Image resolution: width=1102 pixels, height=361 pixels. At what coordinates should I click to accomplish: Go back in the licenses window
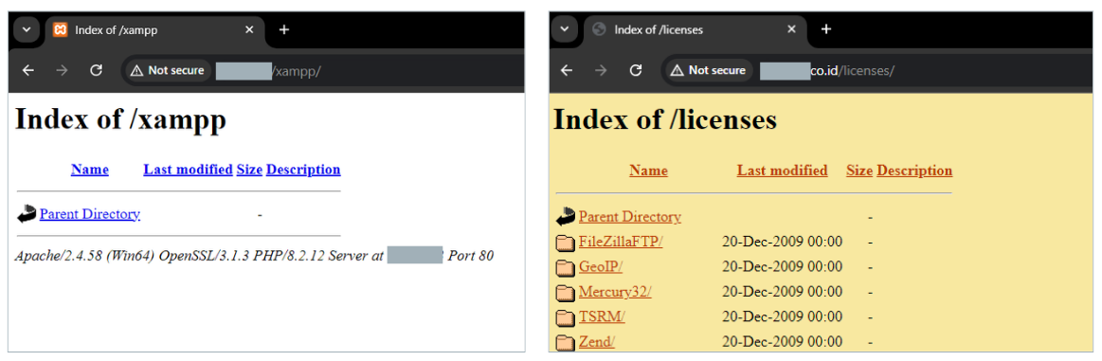click(567, 70)
